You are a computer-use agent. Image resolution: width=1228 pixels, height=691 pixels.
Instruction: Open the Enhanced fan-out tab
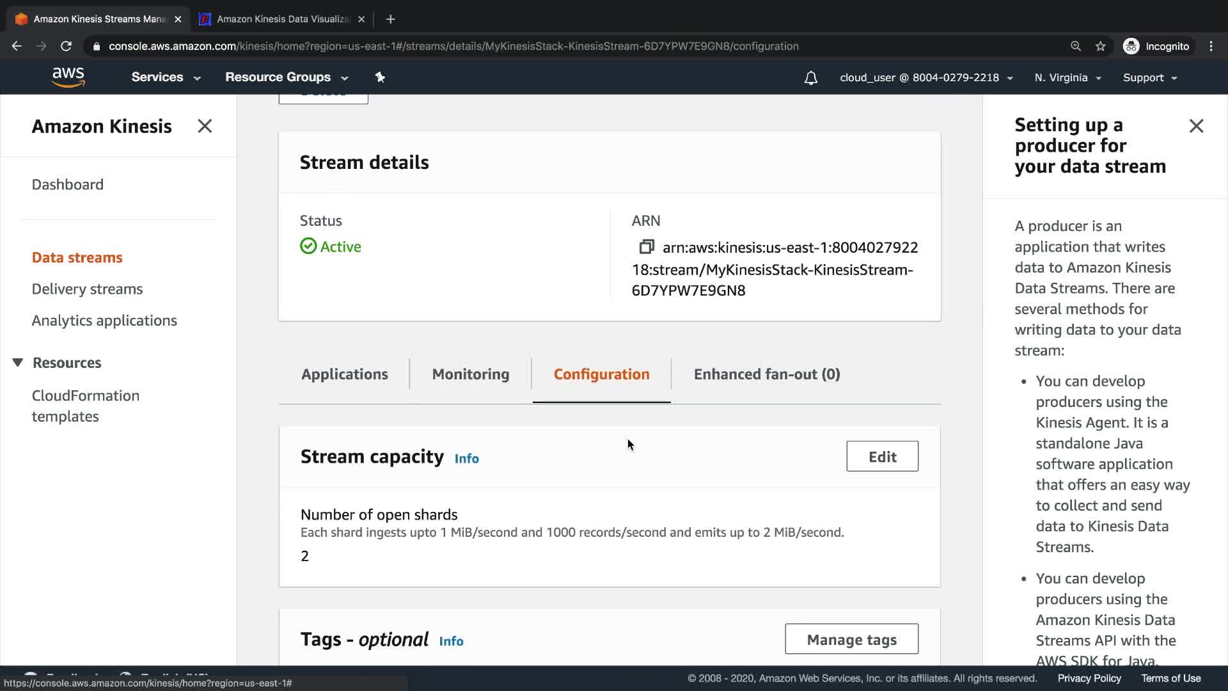tap(767, 374)
